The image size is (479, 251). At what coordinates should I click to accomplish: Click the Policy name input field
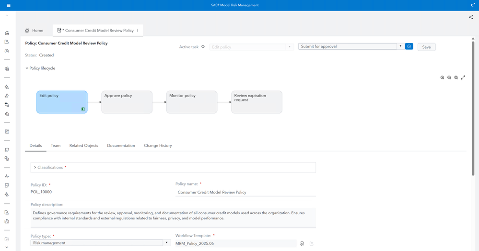click(245, 192)
